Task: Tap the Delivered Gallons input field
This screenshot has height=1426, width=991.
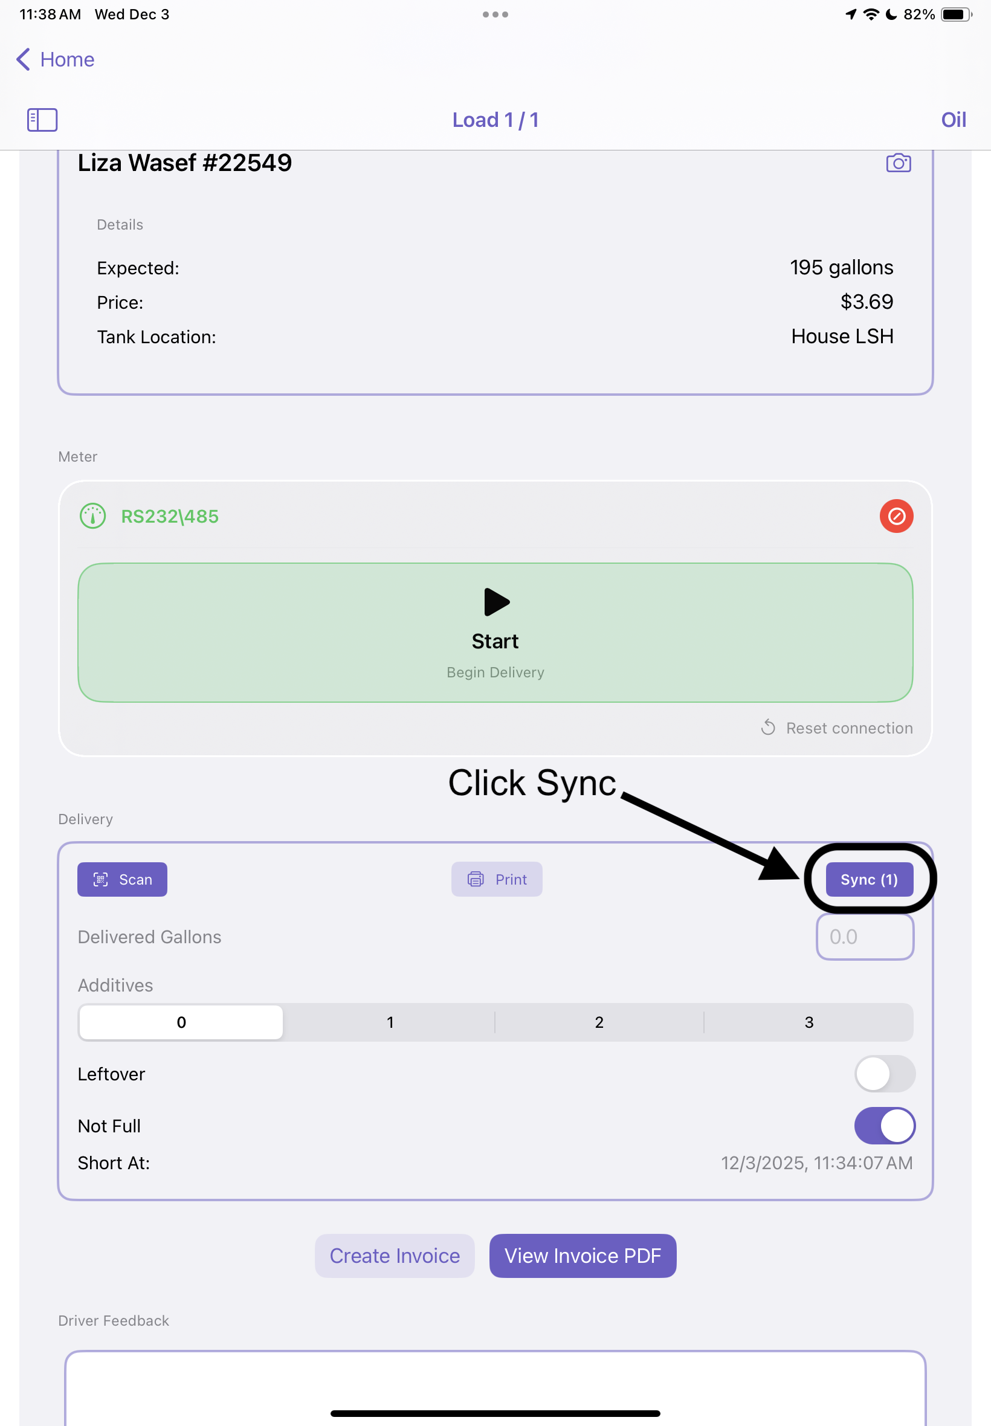Action: coord(864,937)
